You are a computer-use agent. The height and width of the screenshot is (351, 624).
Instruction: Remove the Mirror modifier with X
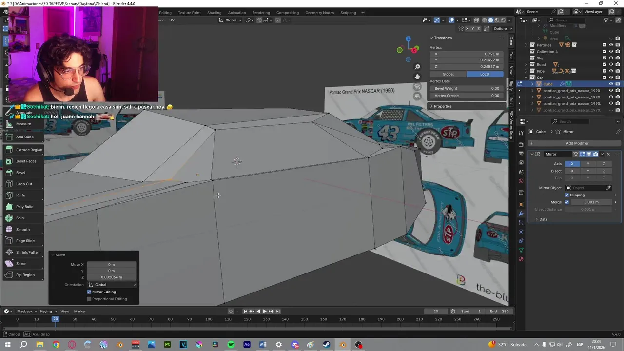coord(608,154)
